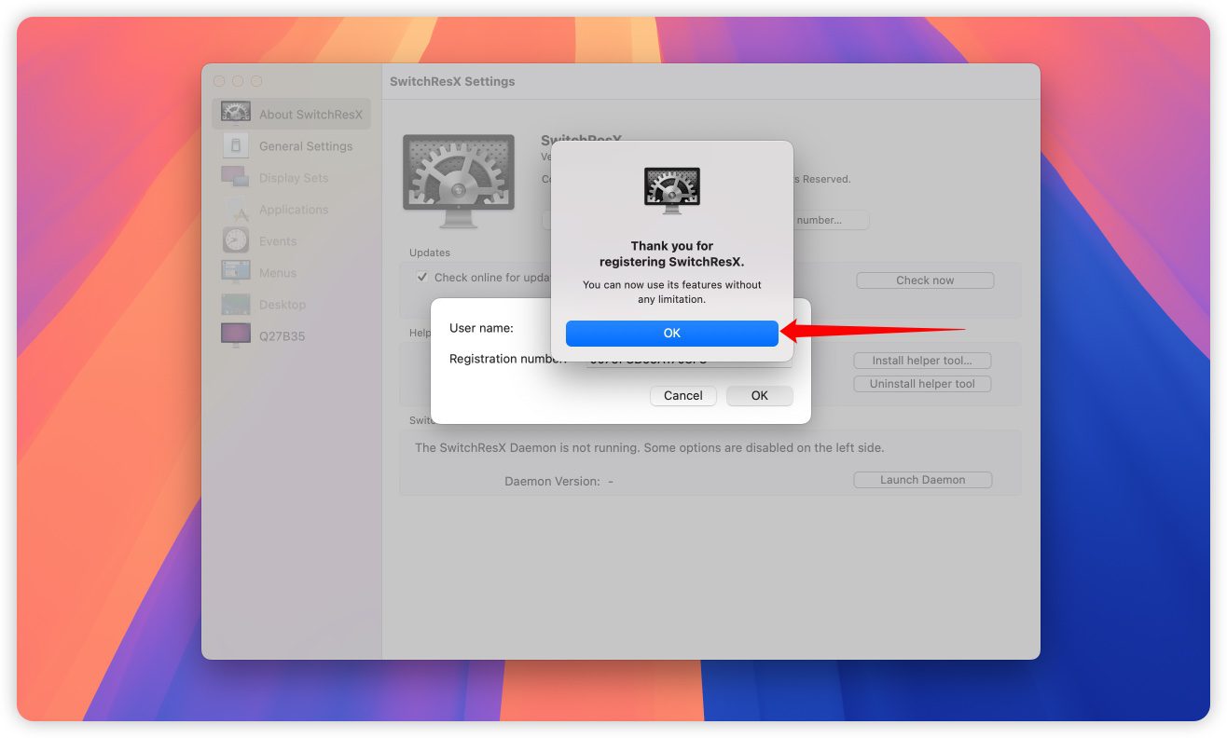This screenshot has height=738, width=1227.
Task: Click the Q27B35 monitor icon
Action: [x=235, y=335]
